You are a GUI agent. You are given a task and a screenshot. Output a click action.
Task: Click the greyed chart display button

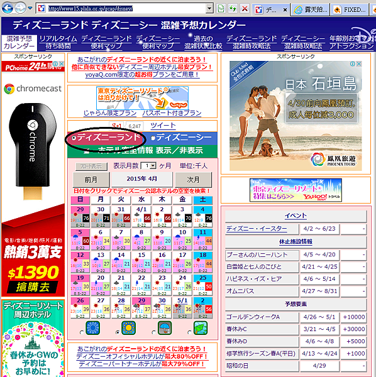point(91,167)
